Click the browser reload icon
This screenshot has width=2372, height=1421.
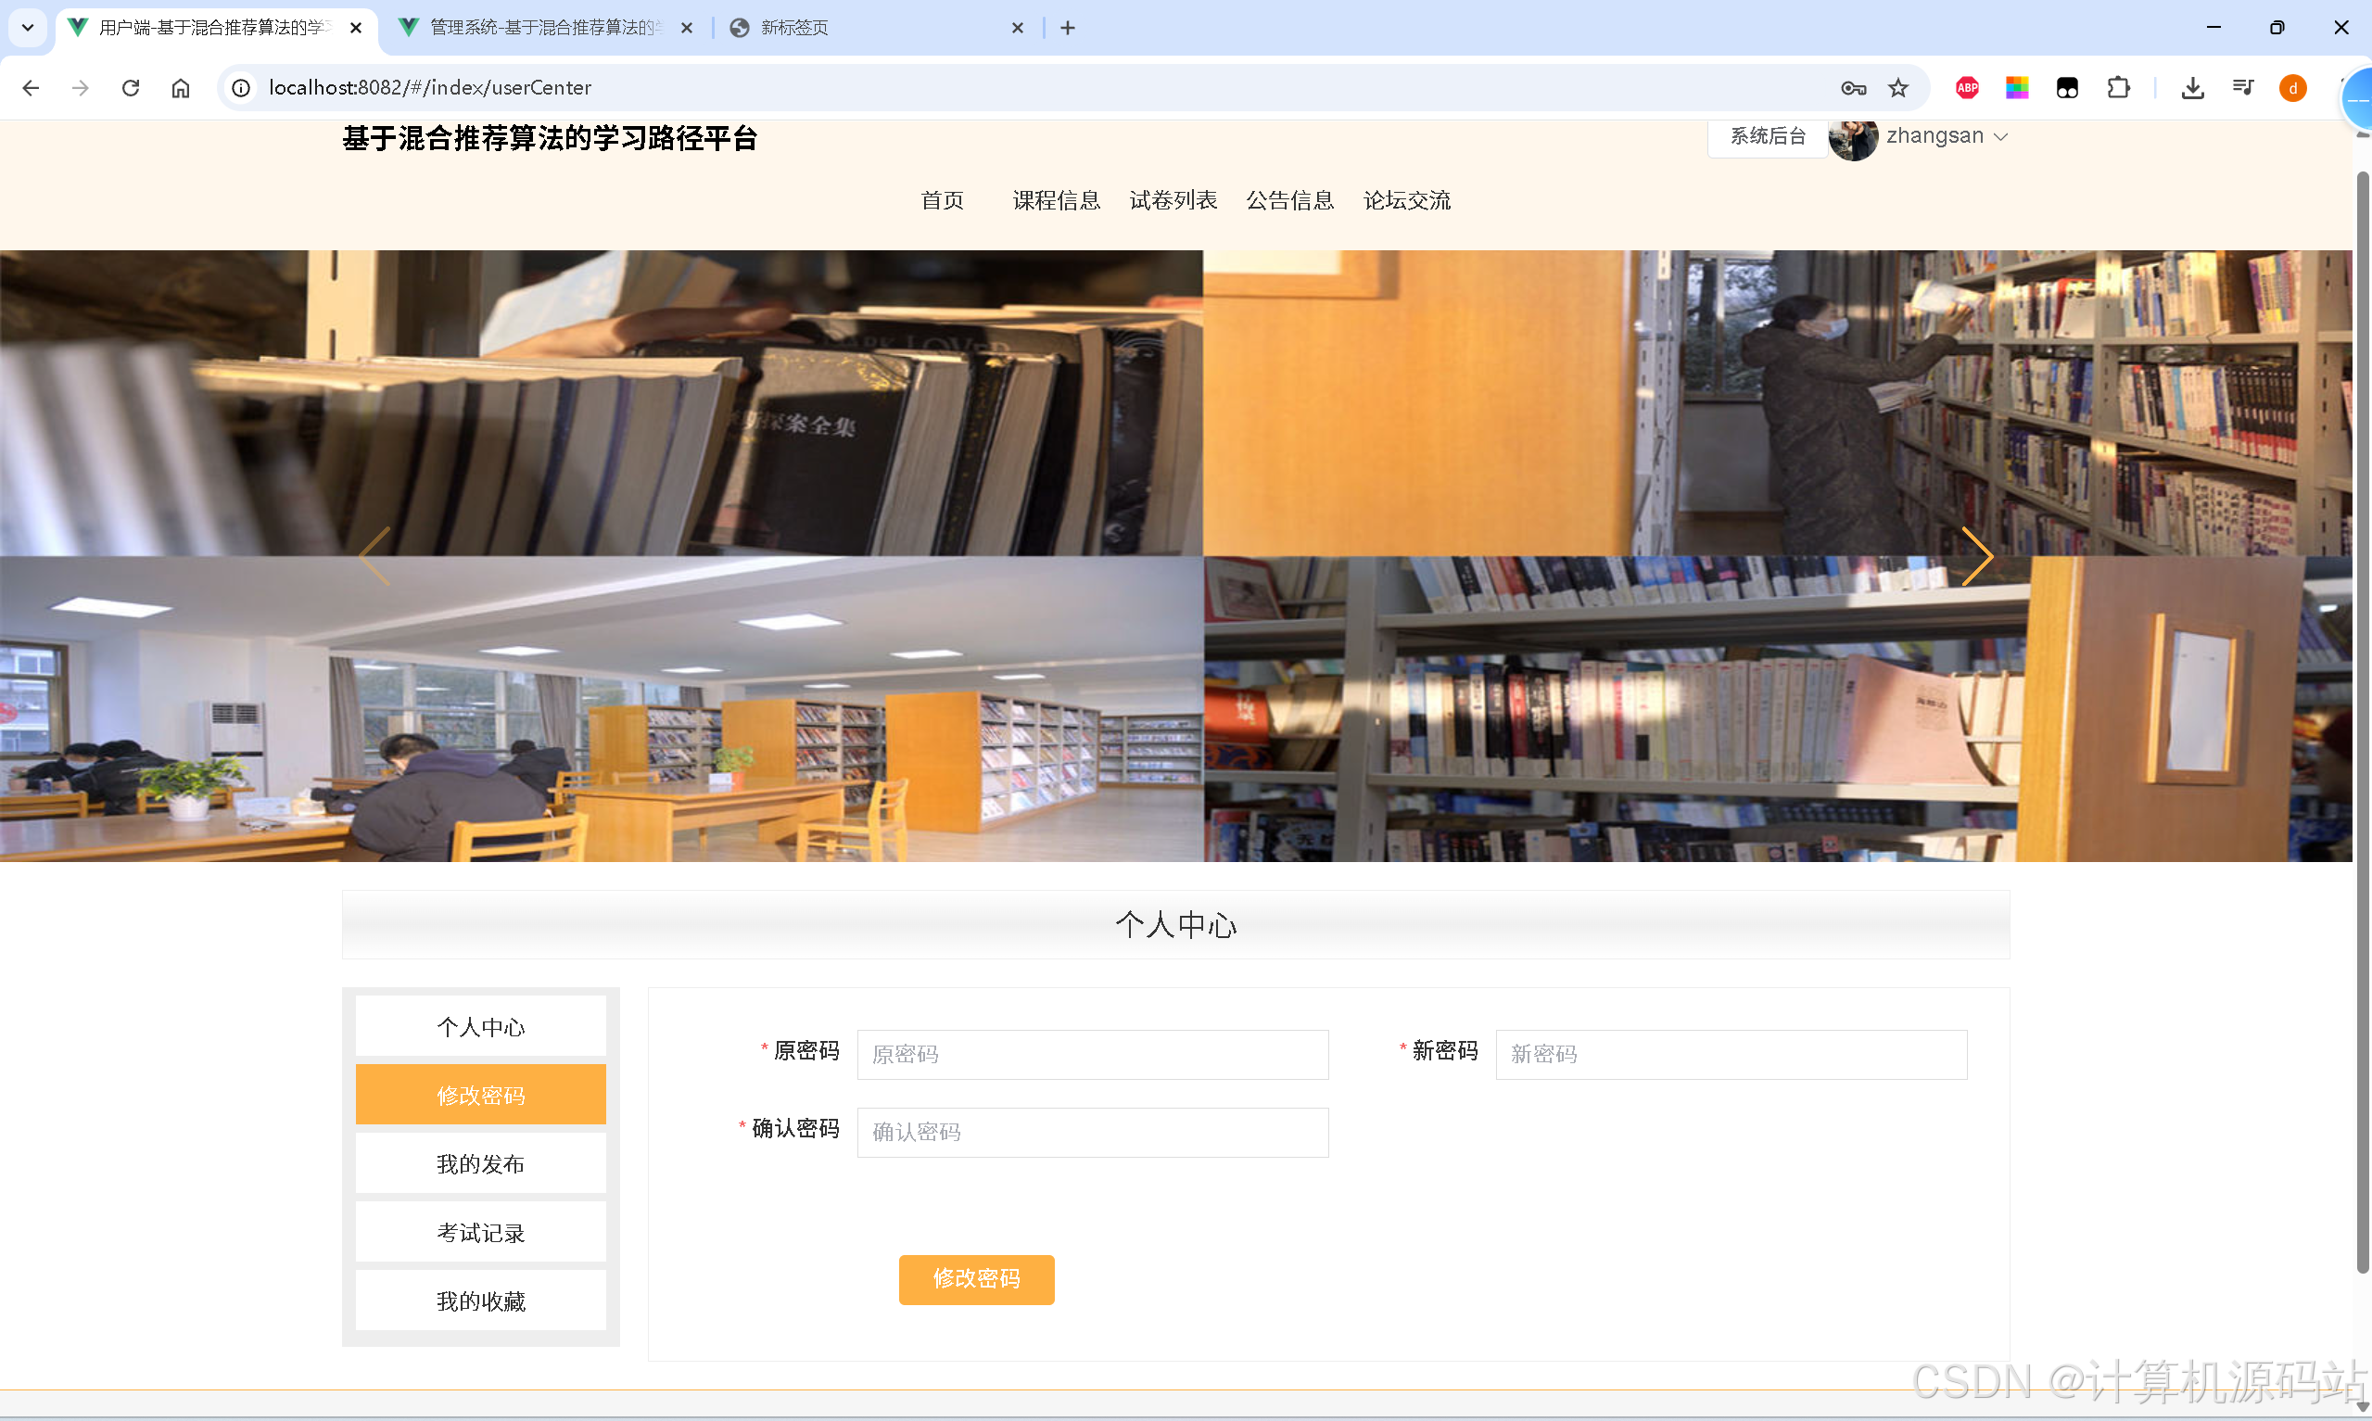131,87
